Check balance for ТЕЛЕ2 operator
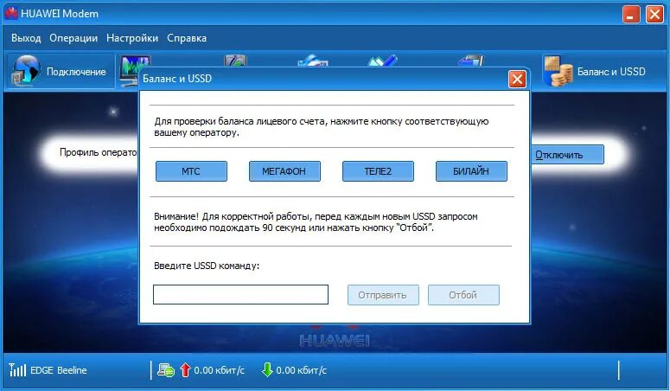The image size is (670, 391). pyautogui.click(x=378, y=171)
